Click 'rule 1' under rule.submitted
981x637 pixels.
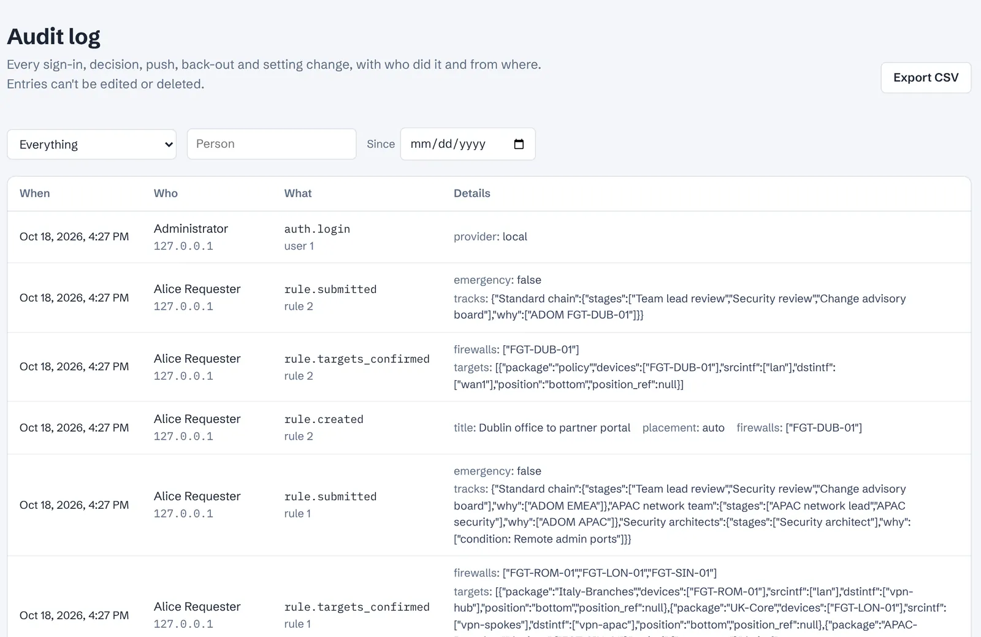coord(297,513)
